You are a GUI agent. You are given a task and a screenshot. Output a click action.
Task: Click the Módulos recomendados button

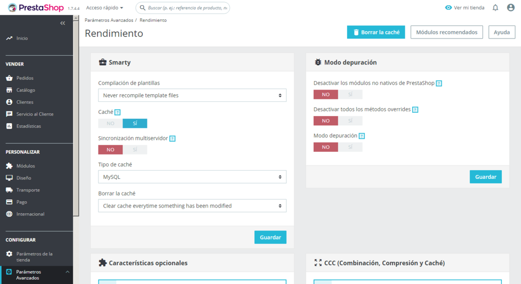pyautogui.click(x=446, y=32)
